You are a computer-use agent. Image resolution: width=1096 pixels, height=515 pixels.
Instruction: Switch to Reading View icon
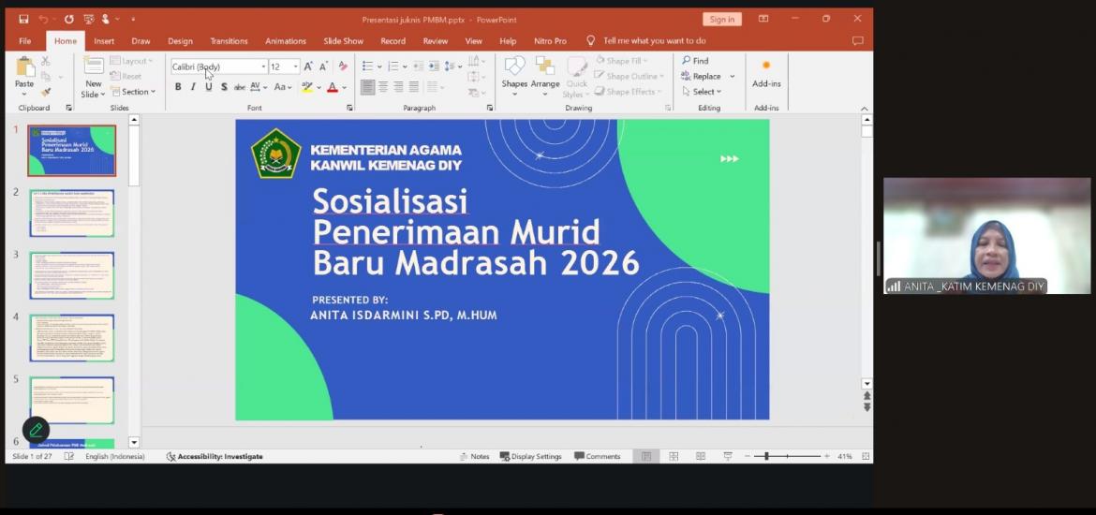(x=701, y=456)
